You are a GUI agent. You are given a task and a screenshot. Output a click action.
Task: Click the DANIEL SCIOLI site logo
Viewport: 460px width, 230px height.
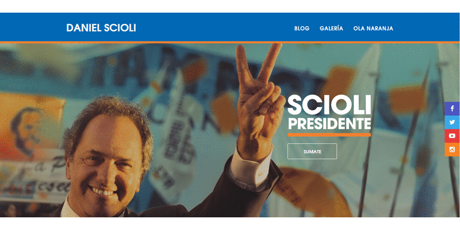point(101,28)
